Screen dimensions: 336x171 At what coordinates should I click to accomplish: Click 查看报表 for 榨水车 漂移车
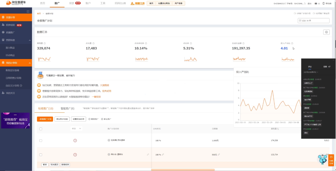click(x=65, y=165)
